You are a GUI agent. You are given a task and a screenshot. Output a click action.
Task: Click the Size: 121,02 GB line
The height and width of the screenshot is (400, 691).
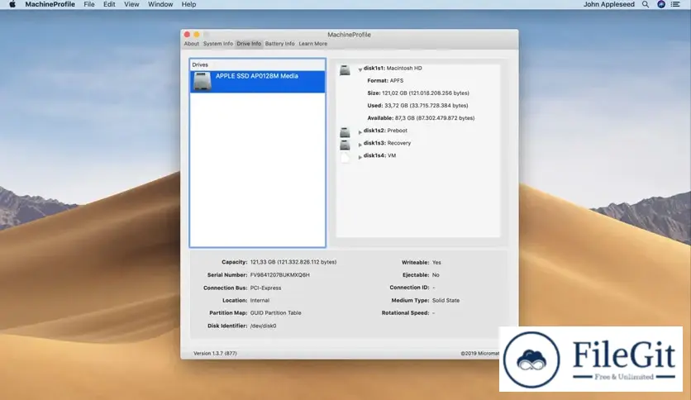(418, 93)
